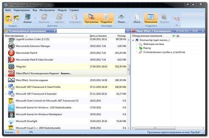This screenshot has height=138, width=209.
Task: Toggle the Подробно layout button
Action: pos(106,19)
